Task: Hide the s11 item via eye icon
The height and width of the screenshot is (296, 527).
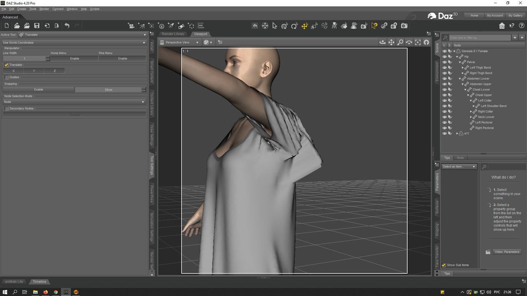Action: (x=444, y=134)
